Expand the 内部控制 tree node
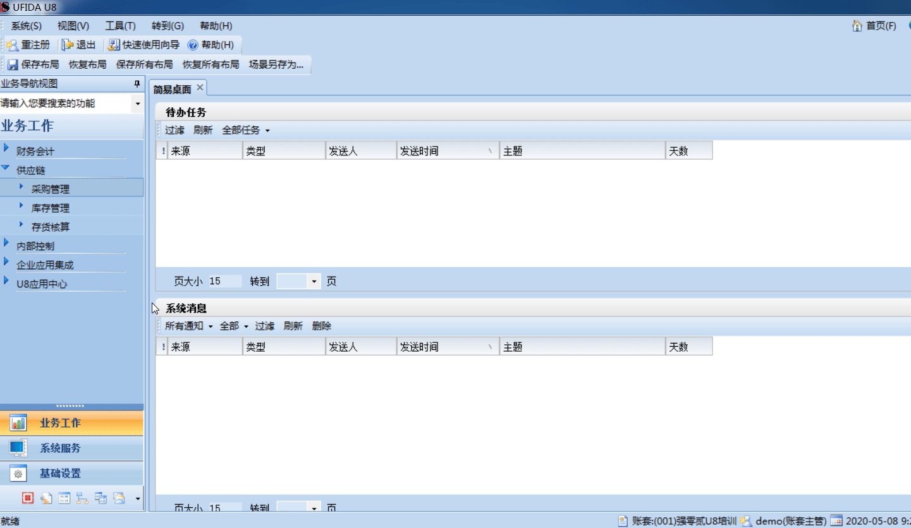Viewport: 911px width, 528px height. click(x=6, y=243)
